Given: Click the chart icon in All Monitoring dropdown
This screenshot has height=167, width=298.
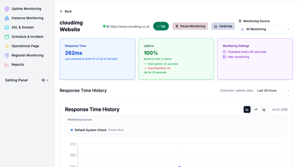Looking at the screenshot, I should coord(243,29).
